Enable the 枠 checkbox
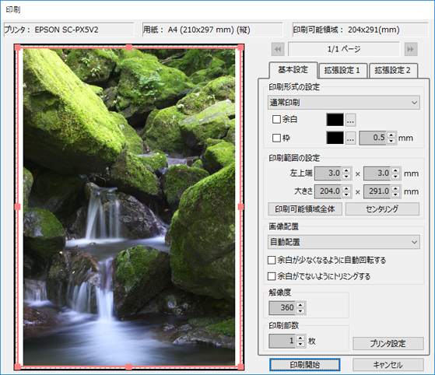 (276, 138)
